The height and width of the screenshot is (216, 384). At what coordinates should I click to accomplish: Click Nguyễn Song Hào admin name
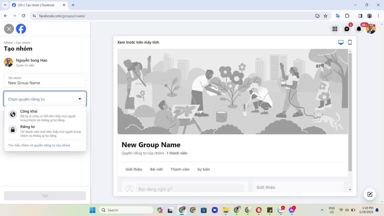click(x=32, y=60)
